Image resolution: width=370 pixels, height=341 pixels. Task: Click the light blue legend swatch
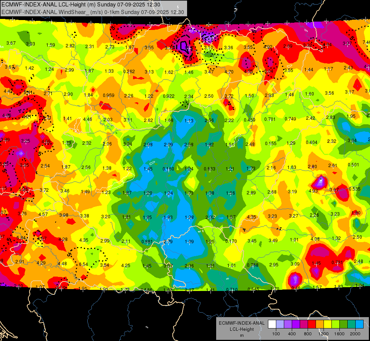(359, 324)
